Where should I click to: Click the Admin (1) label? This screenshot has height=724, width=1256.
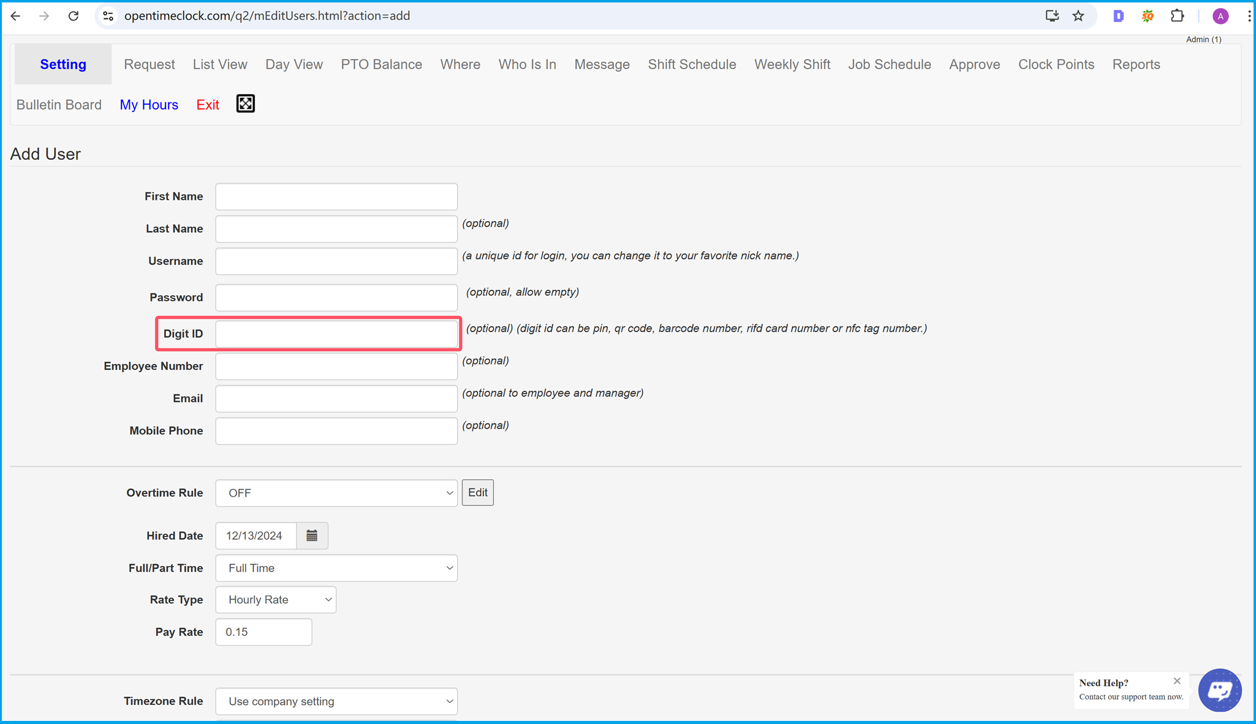coord(1203,39)
